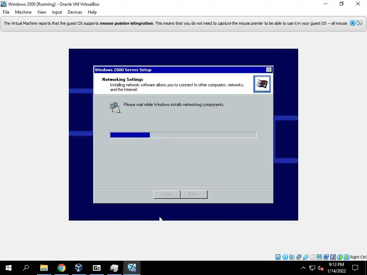Click the disabled Next button

click(x=194, y=194)
